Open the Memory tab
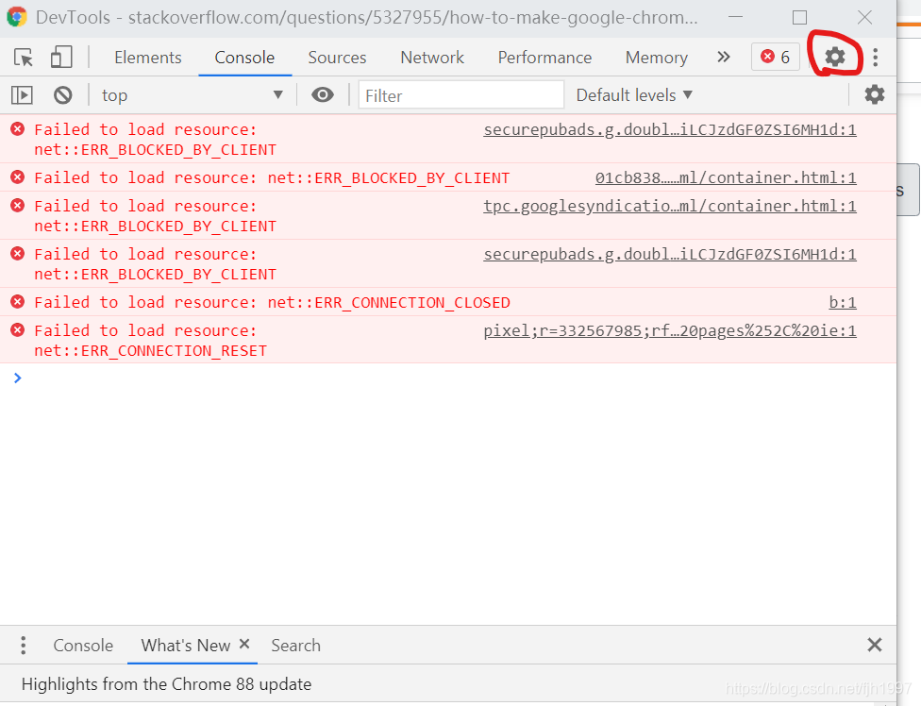Image resolution: width=921 pixels, height=706 pixels. 657,58
